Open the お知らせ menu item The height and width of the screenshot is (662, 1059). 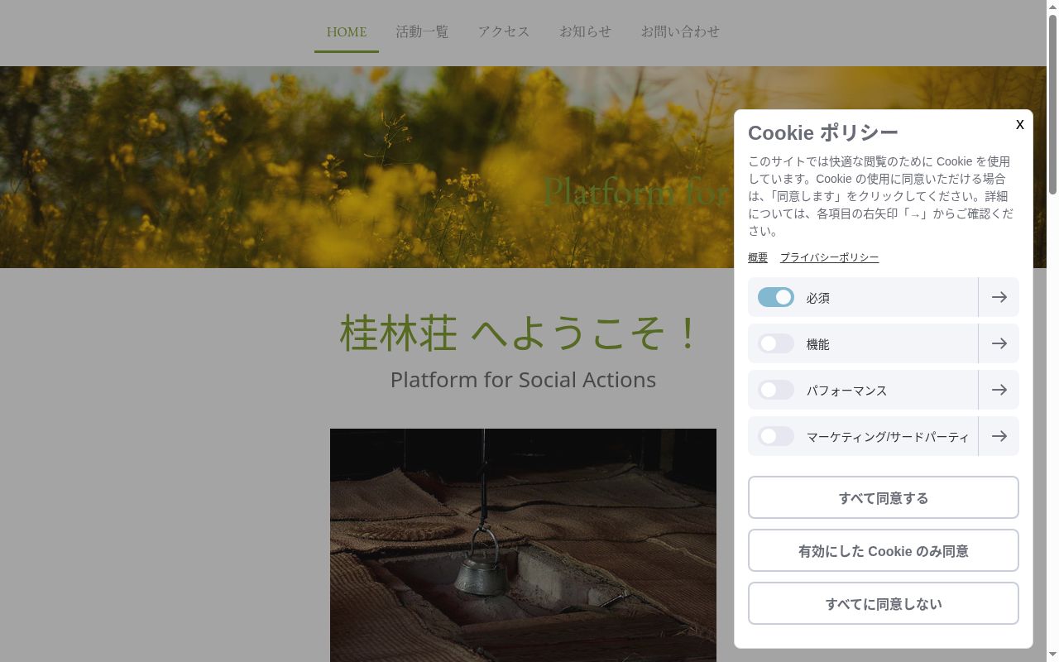click(585, 32)
